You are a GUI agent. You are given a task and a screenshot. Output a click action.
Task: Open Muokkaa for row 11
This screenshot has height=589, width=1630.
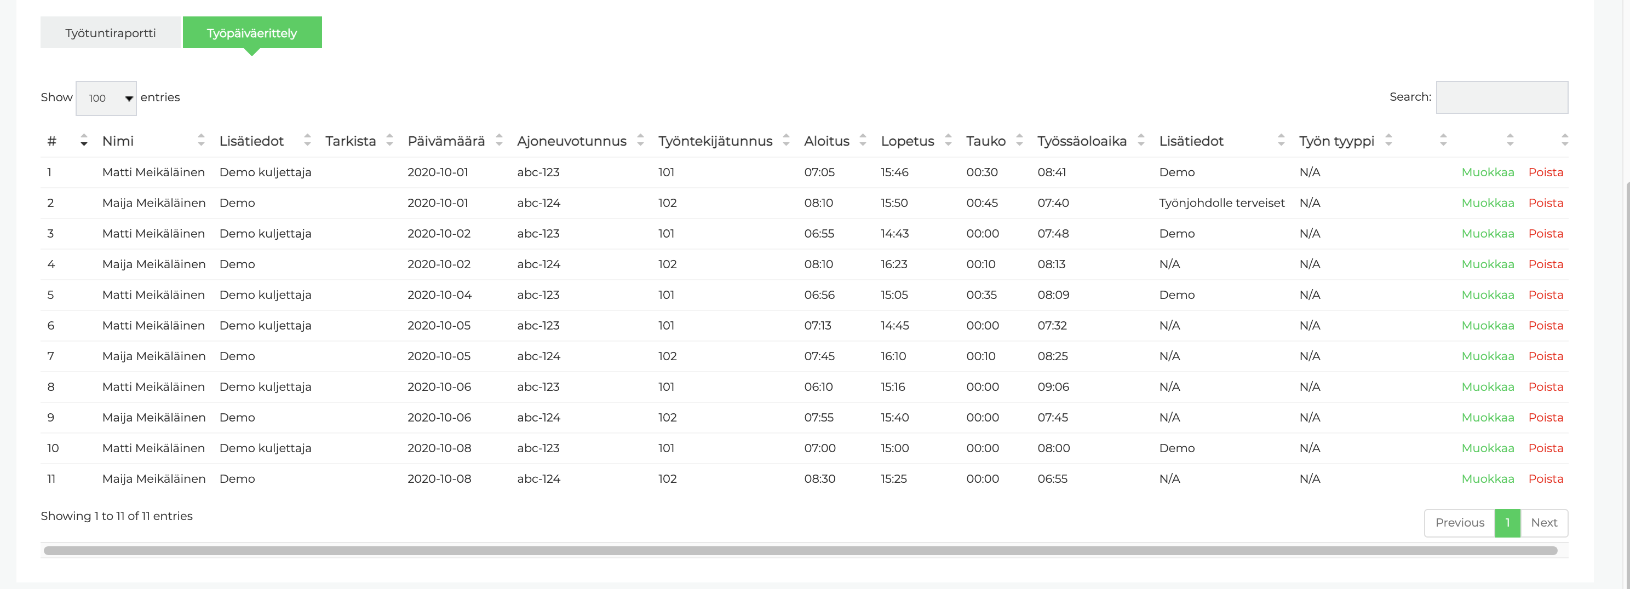(1488, 479)
